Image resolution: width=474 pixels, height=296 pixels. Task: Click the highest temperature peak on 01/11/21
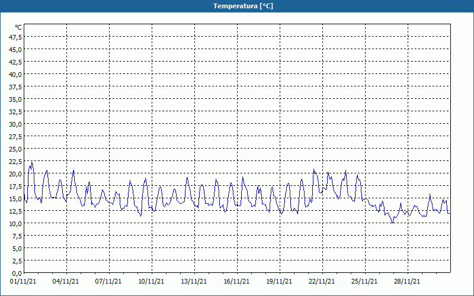pyautogui.click(x=32, y=162)
